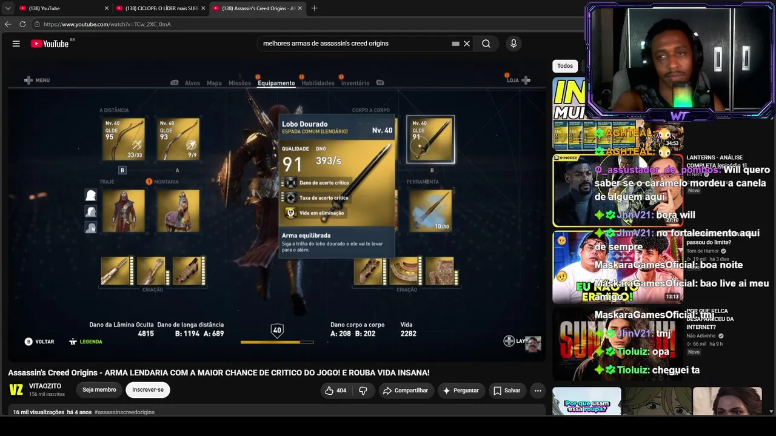
Task: Clear the YouTube search query
Action: (x=467, y=44)
